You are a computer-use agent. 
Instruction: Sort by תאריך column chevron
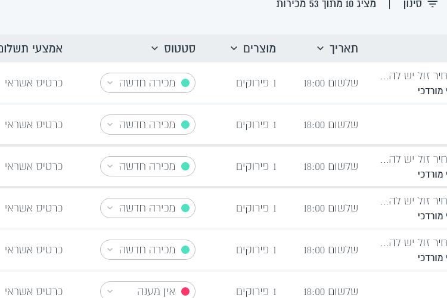click(x=320, y=48)
